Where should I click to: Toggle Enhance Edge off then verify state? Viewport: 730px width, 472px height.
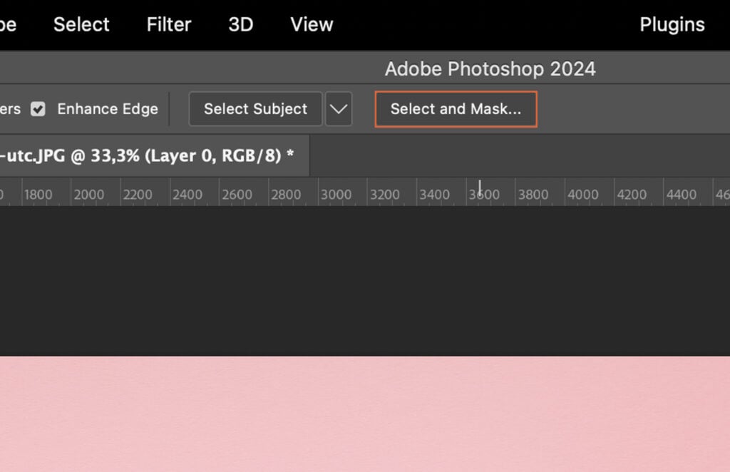coord(38,109)
